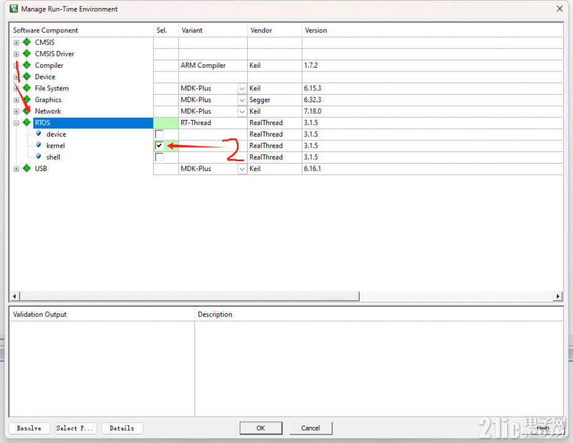573x443 pixels.
Task: Expand the Network tree node
Action: 16,111
